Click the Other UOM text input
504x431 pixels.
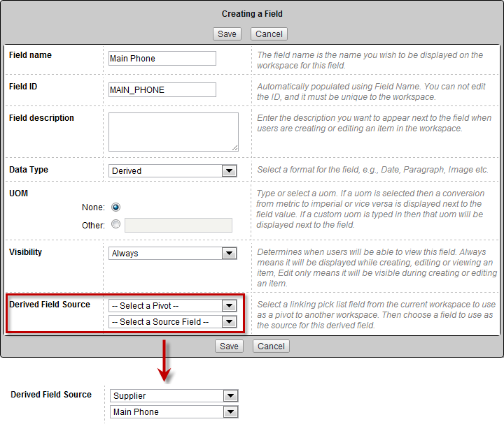pyautogui.click(x=178, y=225)
